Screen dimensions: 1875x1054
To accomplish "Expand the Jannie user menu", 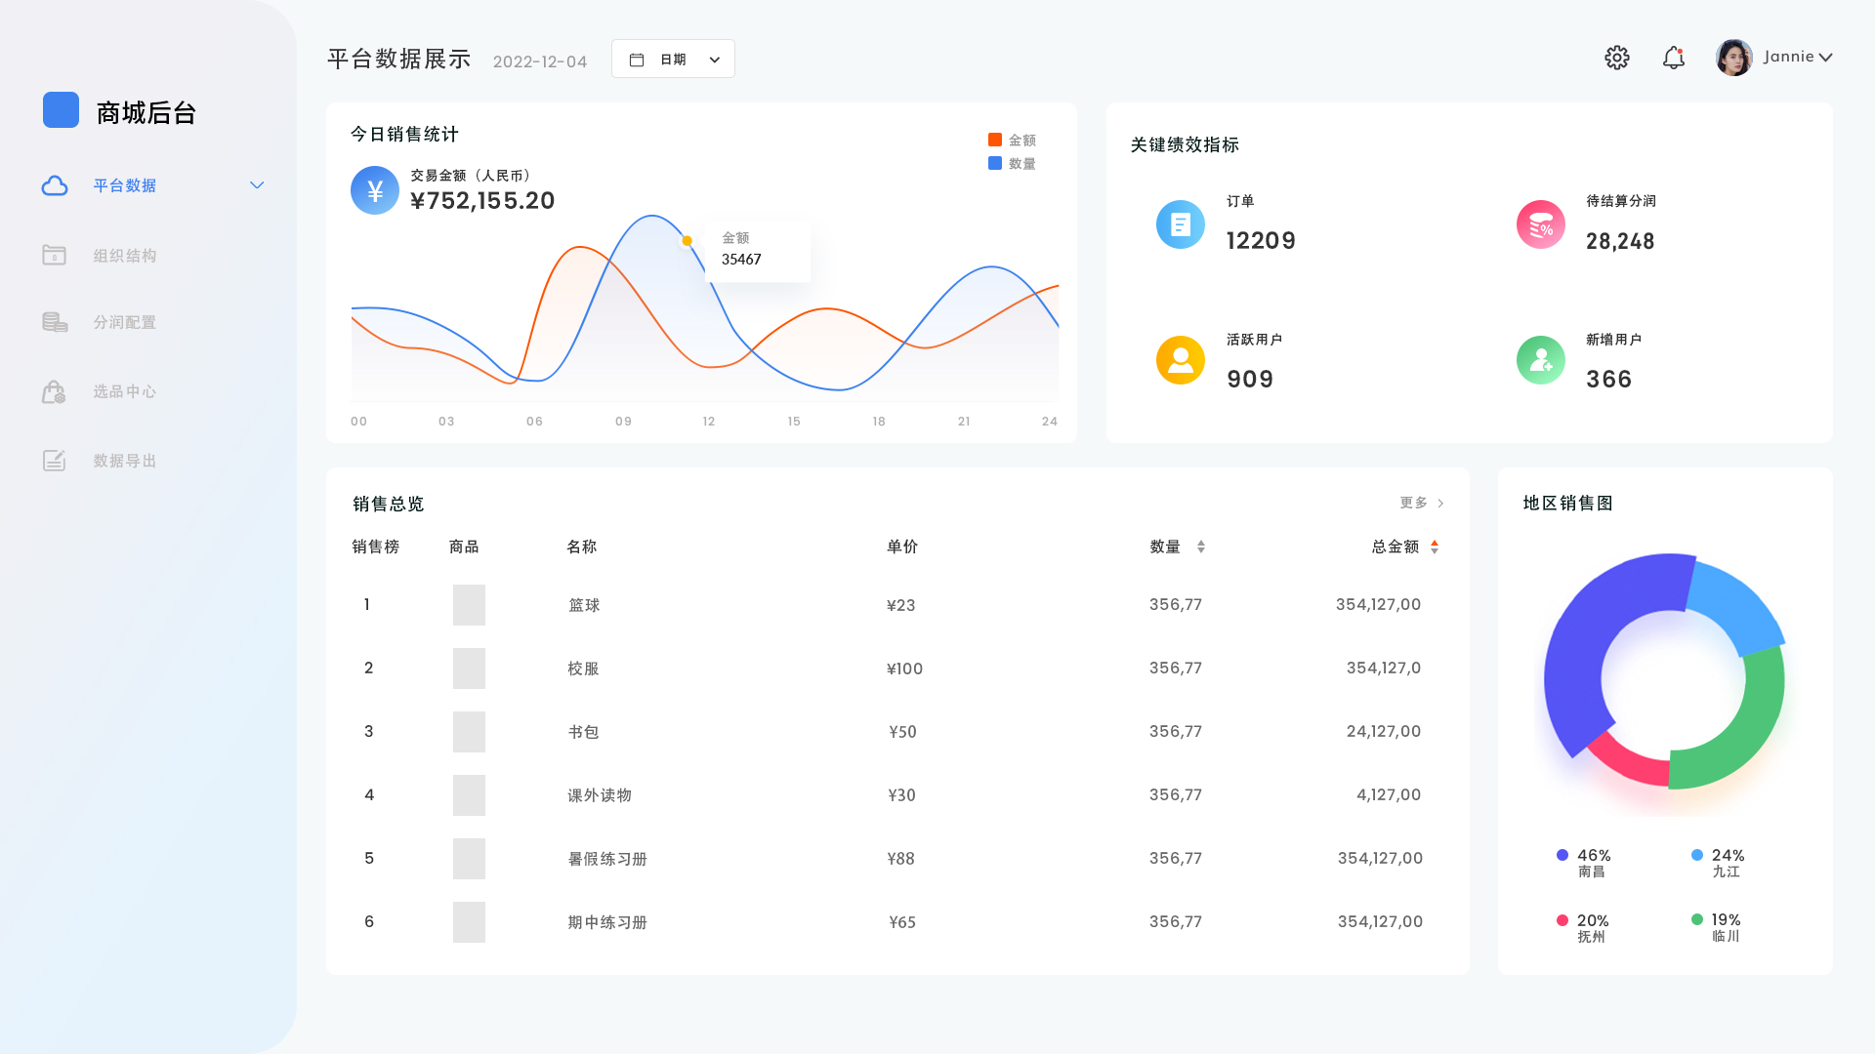I will coord(1796,58).
